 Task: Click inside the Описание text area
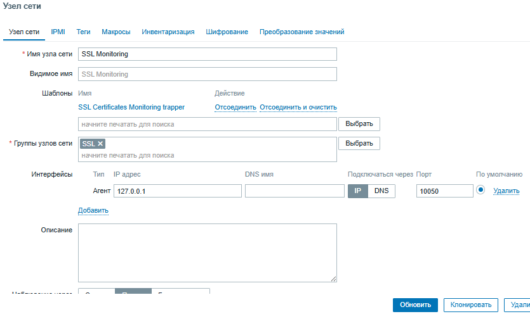[x=207, y=253]
